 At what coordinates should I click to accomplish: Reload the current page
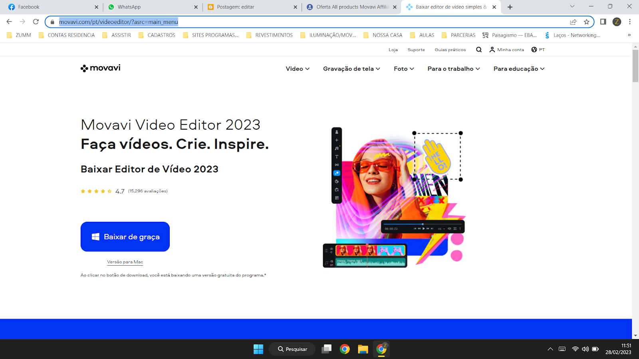click(36, 22)
